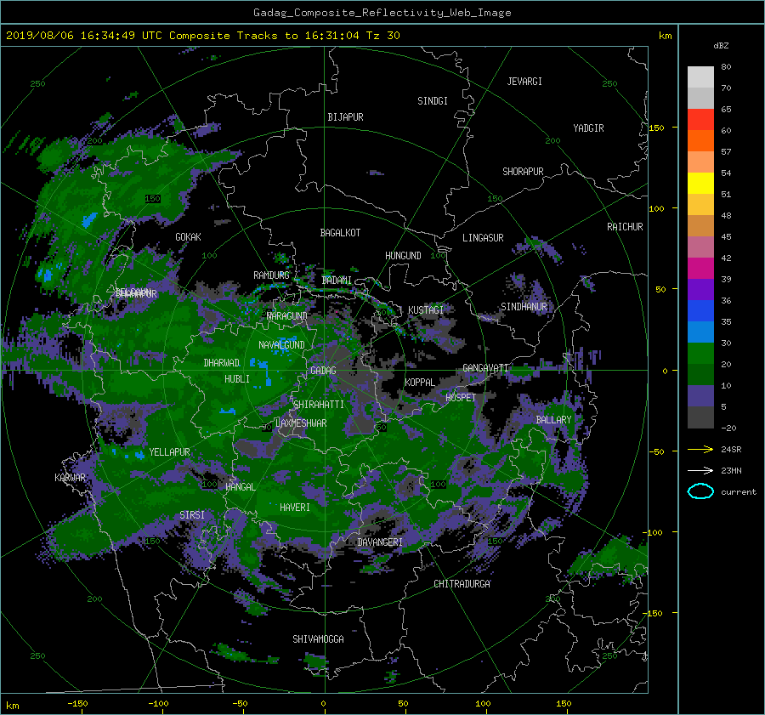765x715 pixels.
Task: Click the 24SR legend label
Action: pyautogui.click(x=731, y=449)
